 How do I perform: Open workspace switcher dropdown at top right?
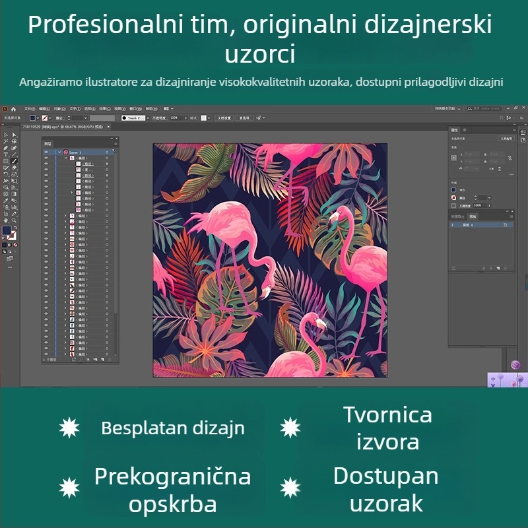coord(459,109)
